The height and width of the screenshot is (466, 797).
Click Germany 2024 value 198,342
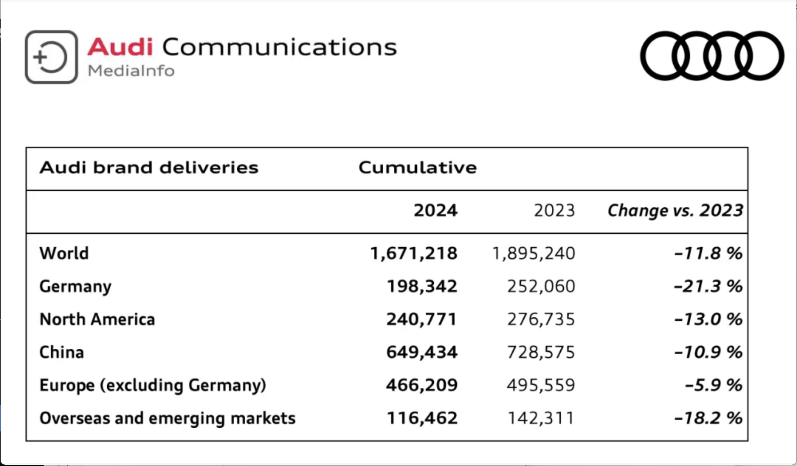pyautogui.click(x=422, y=286)
